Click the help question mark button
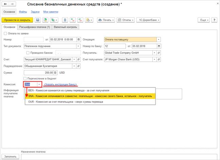The height and width of the screenshot is (160, 220). [x=214, y=20]
